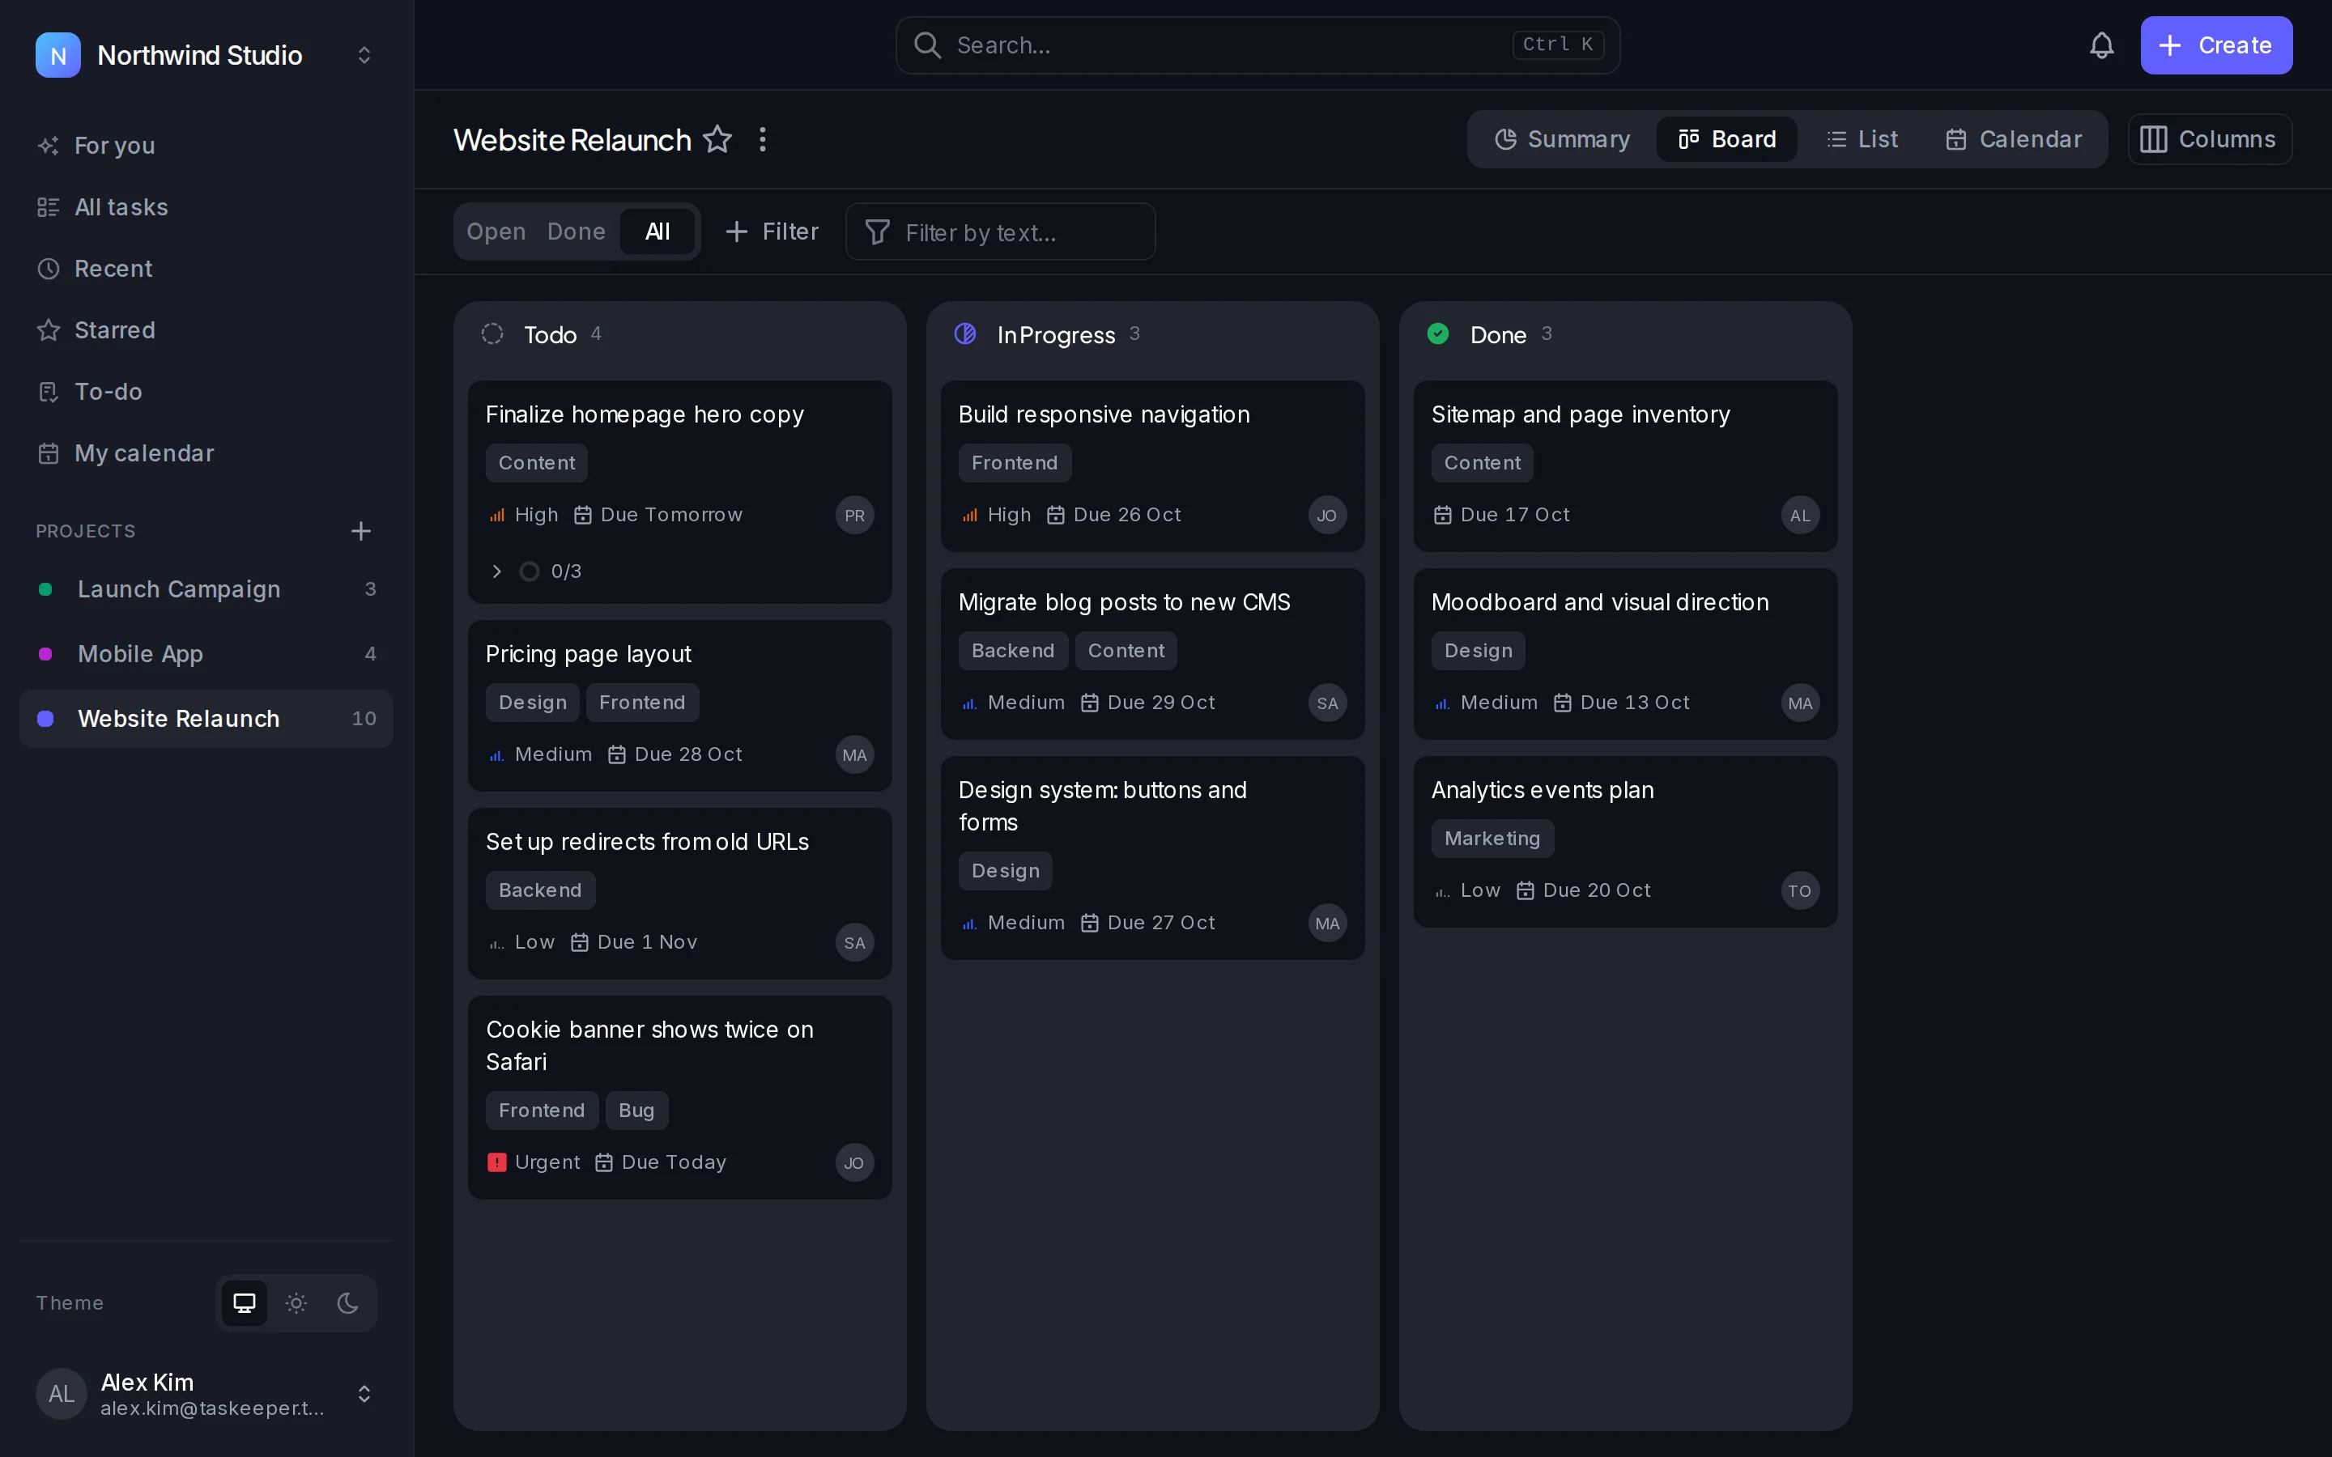Click the Done column check icon
The width and height of the screenshot is (2332, 1457).
[1438, 333]
